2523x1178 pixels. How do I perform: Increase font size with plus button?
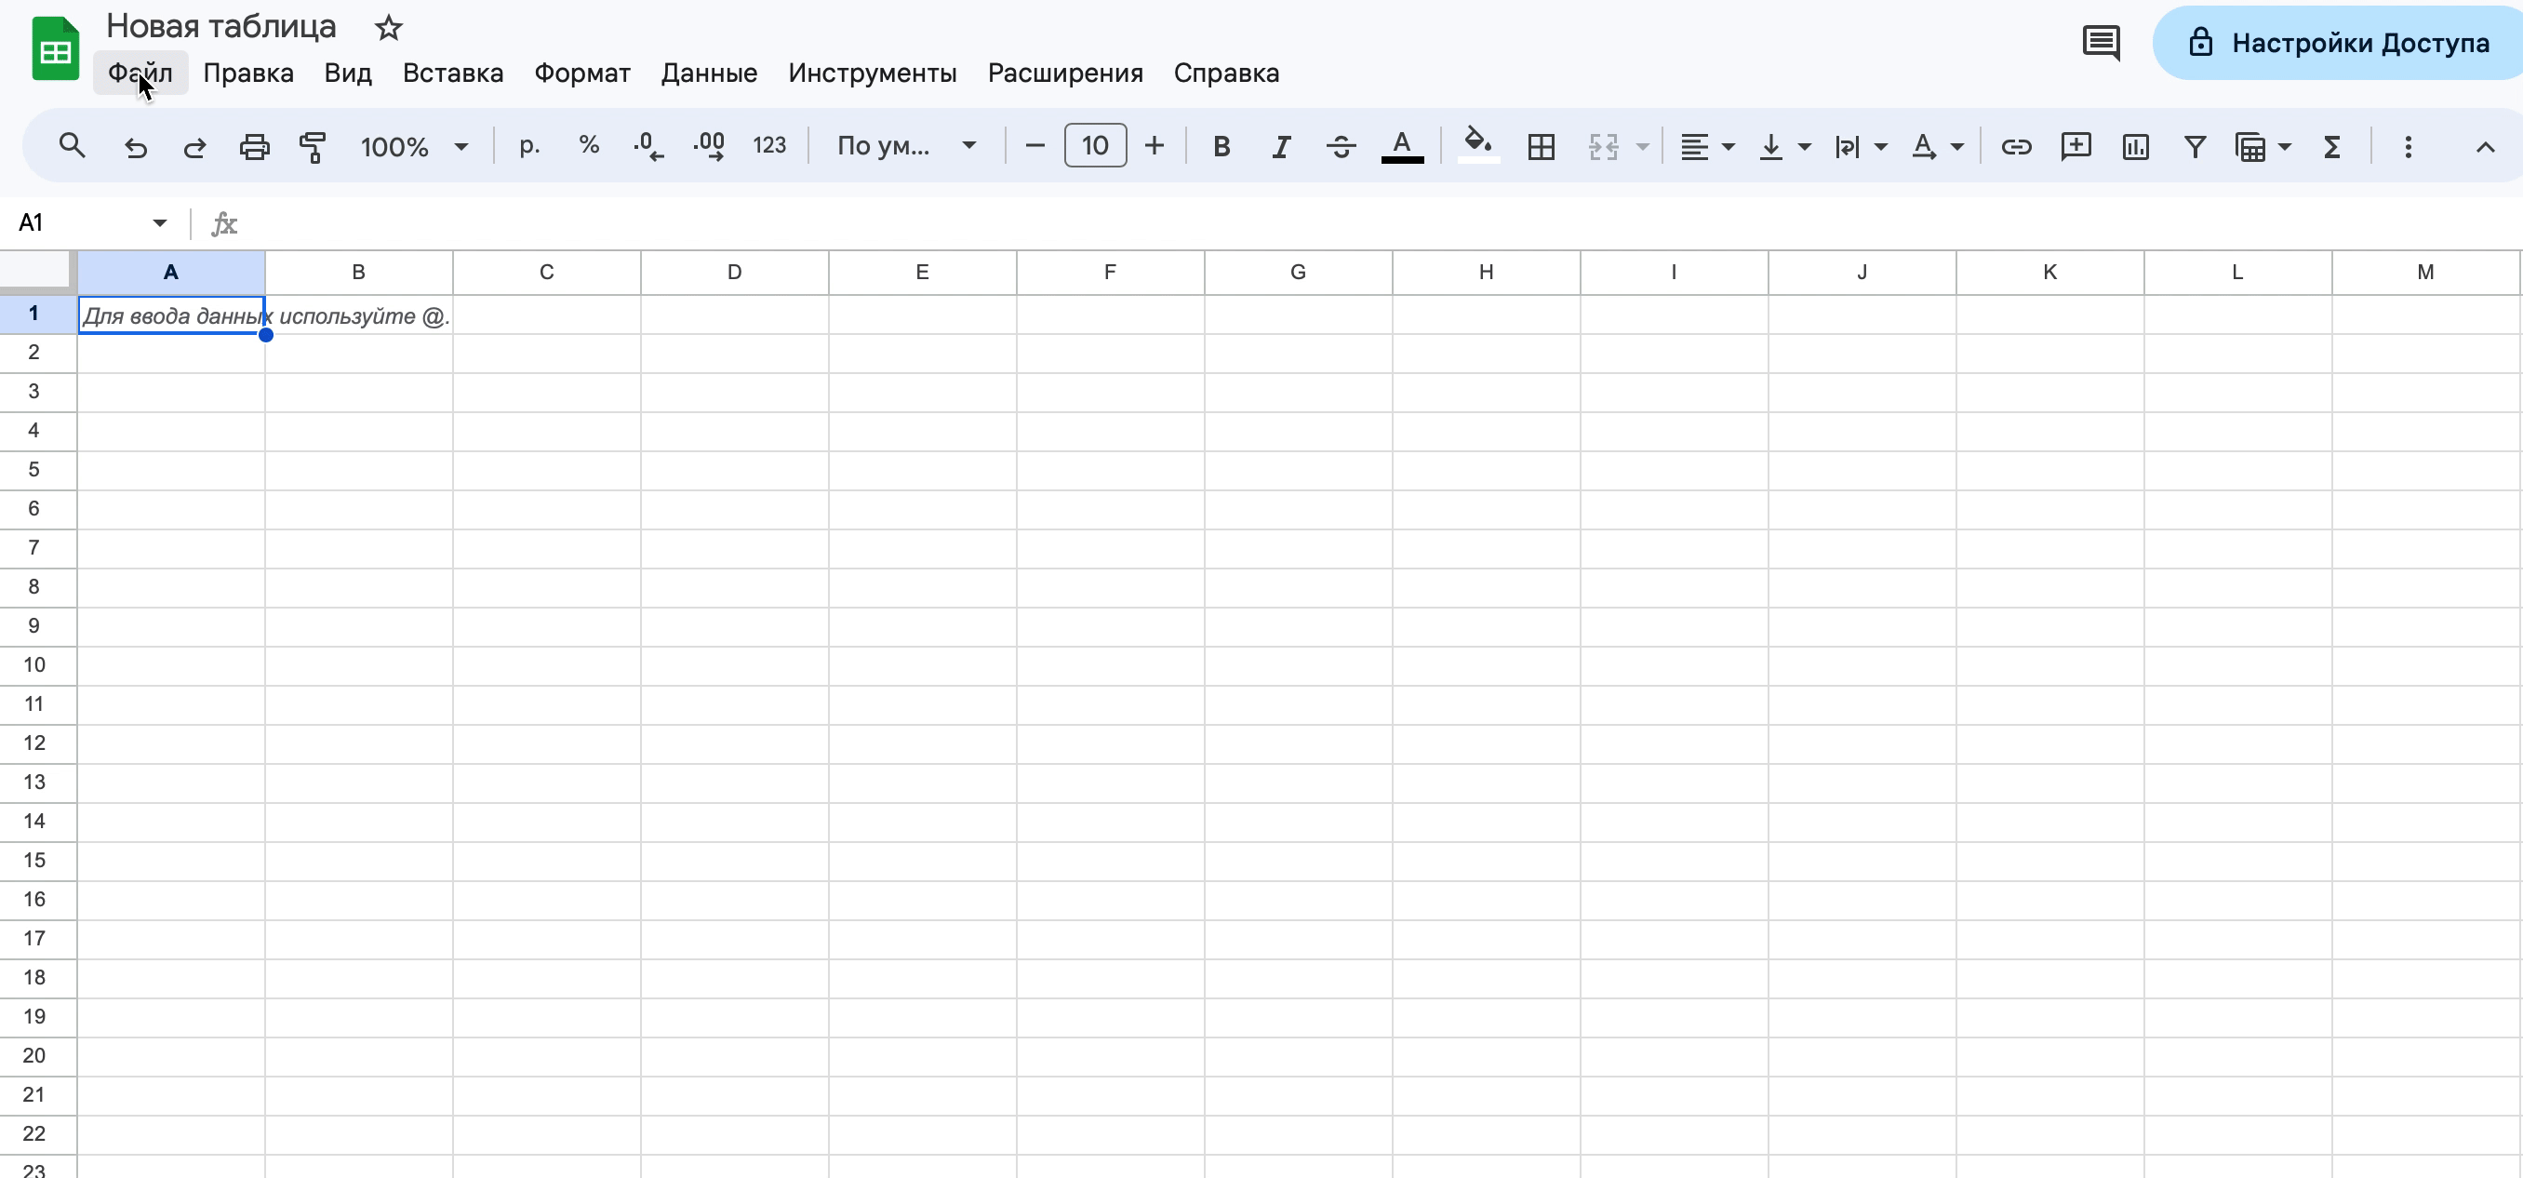(1155, 146)
